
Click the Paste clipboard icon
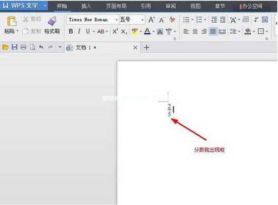[12, 21]
